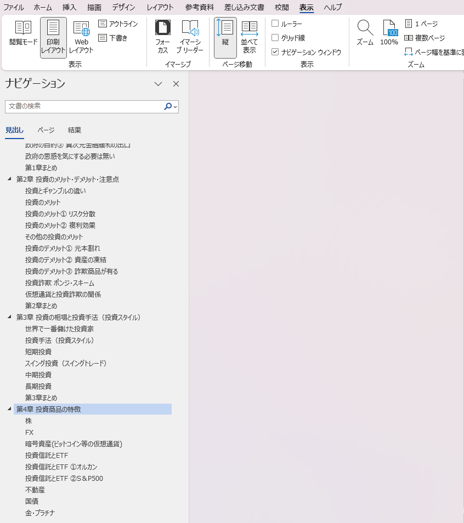Image resolution: width=464 pixels, height=523 pixels.
Task: Open the ズーム dialog
Action: coord(365,33)
